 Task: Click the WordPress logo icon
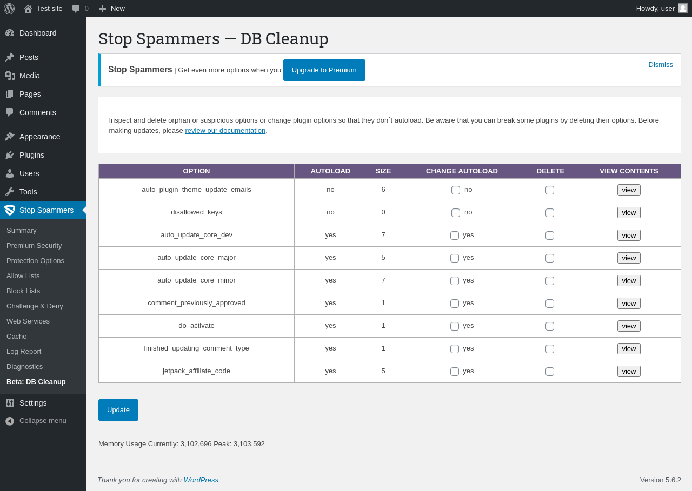point(9,9)
